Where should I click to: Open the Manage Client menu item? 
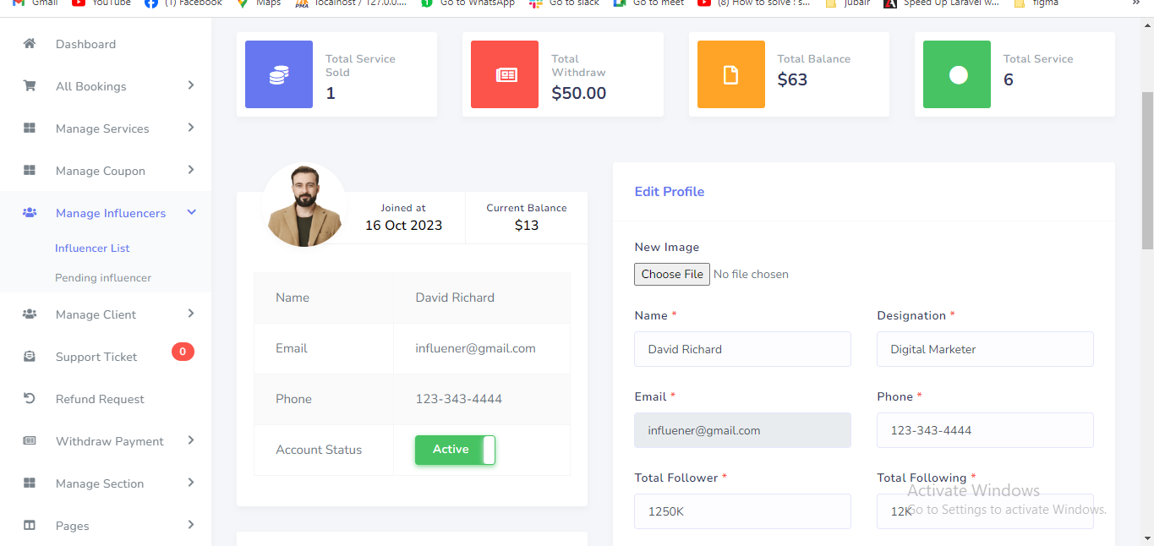(x=96, y=314)
